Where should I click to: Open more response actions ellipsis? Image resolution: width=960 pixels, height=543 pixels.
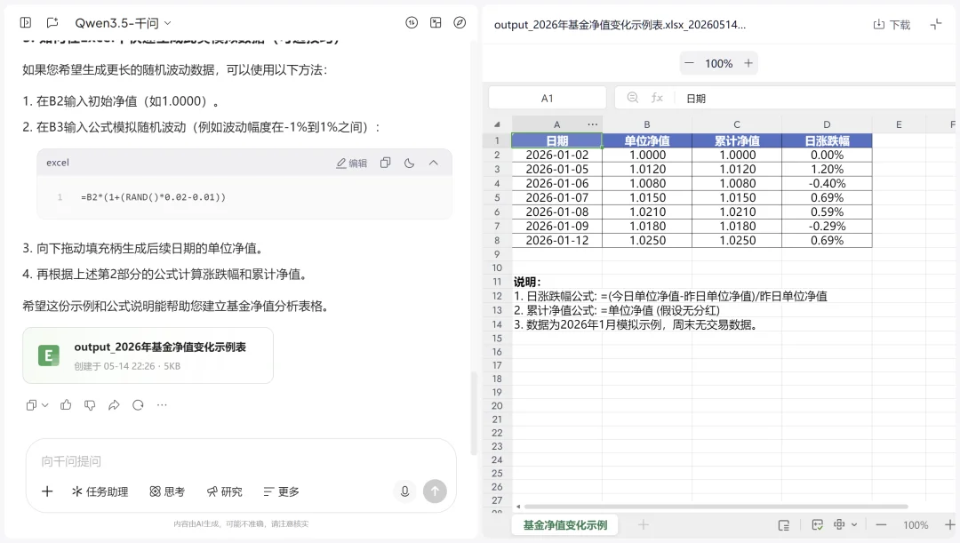[162, 405]
